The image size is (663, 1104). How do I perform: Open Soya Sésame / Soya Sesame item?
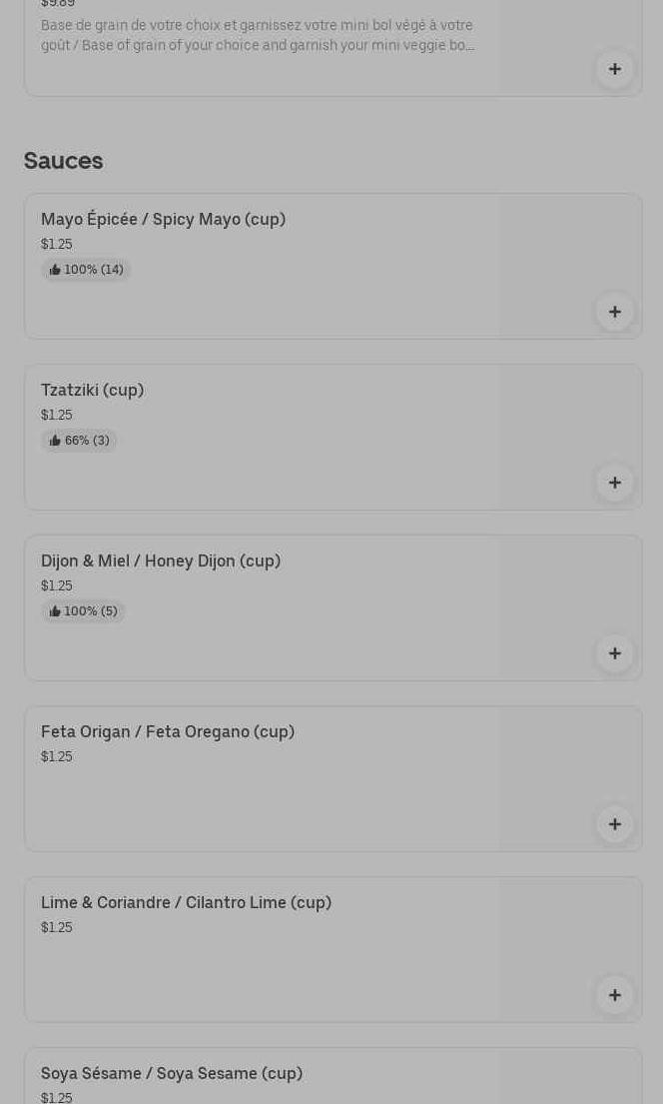(x=172, y=1073)
